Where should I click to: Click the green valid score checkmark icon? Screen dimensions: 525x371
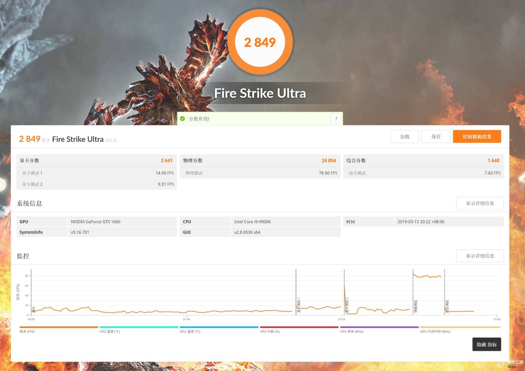182,119
